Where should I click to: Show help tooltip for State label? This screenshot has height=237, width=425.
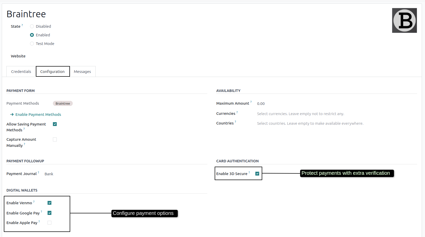pyautogui.click(x=22, y=25)
